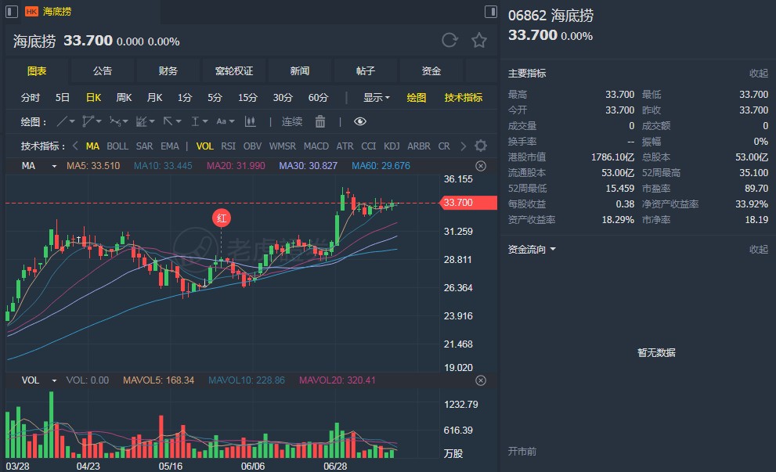This screenshot has width=776, height=472.
Task: Toggle the VOL indicator on the chart
Action: 204,146
